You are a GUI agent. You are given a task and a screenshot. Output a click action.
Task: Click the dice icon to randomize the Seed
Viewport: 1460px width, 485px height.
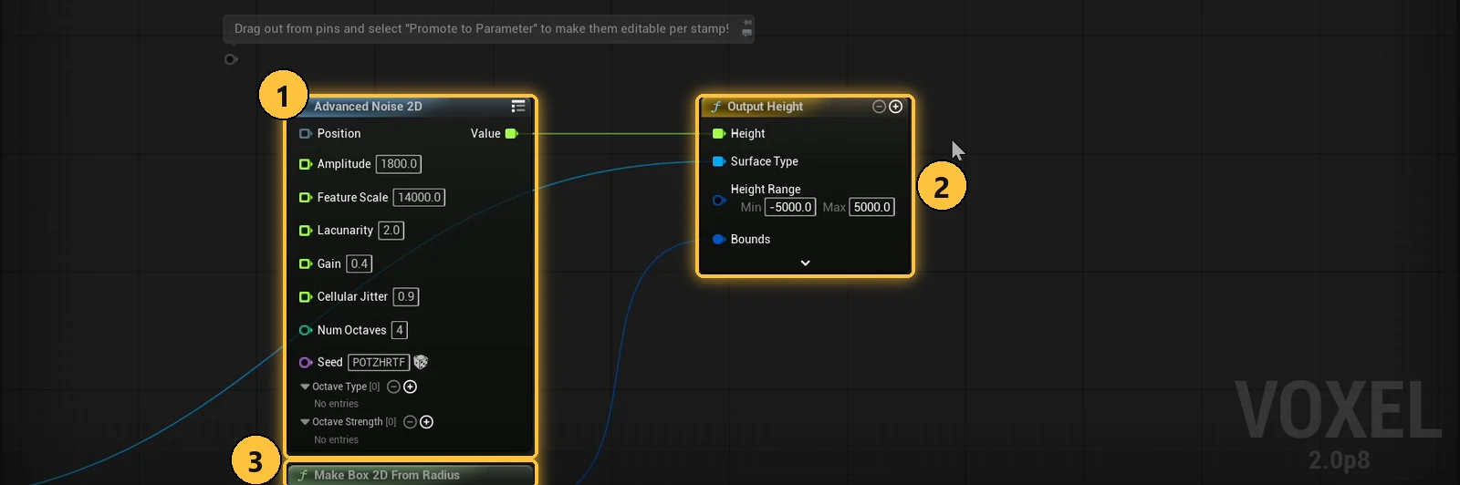(x=421, y=362)
